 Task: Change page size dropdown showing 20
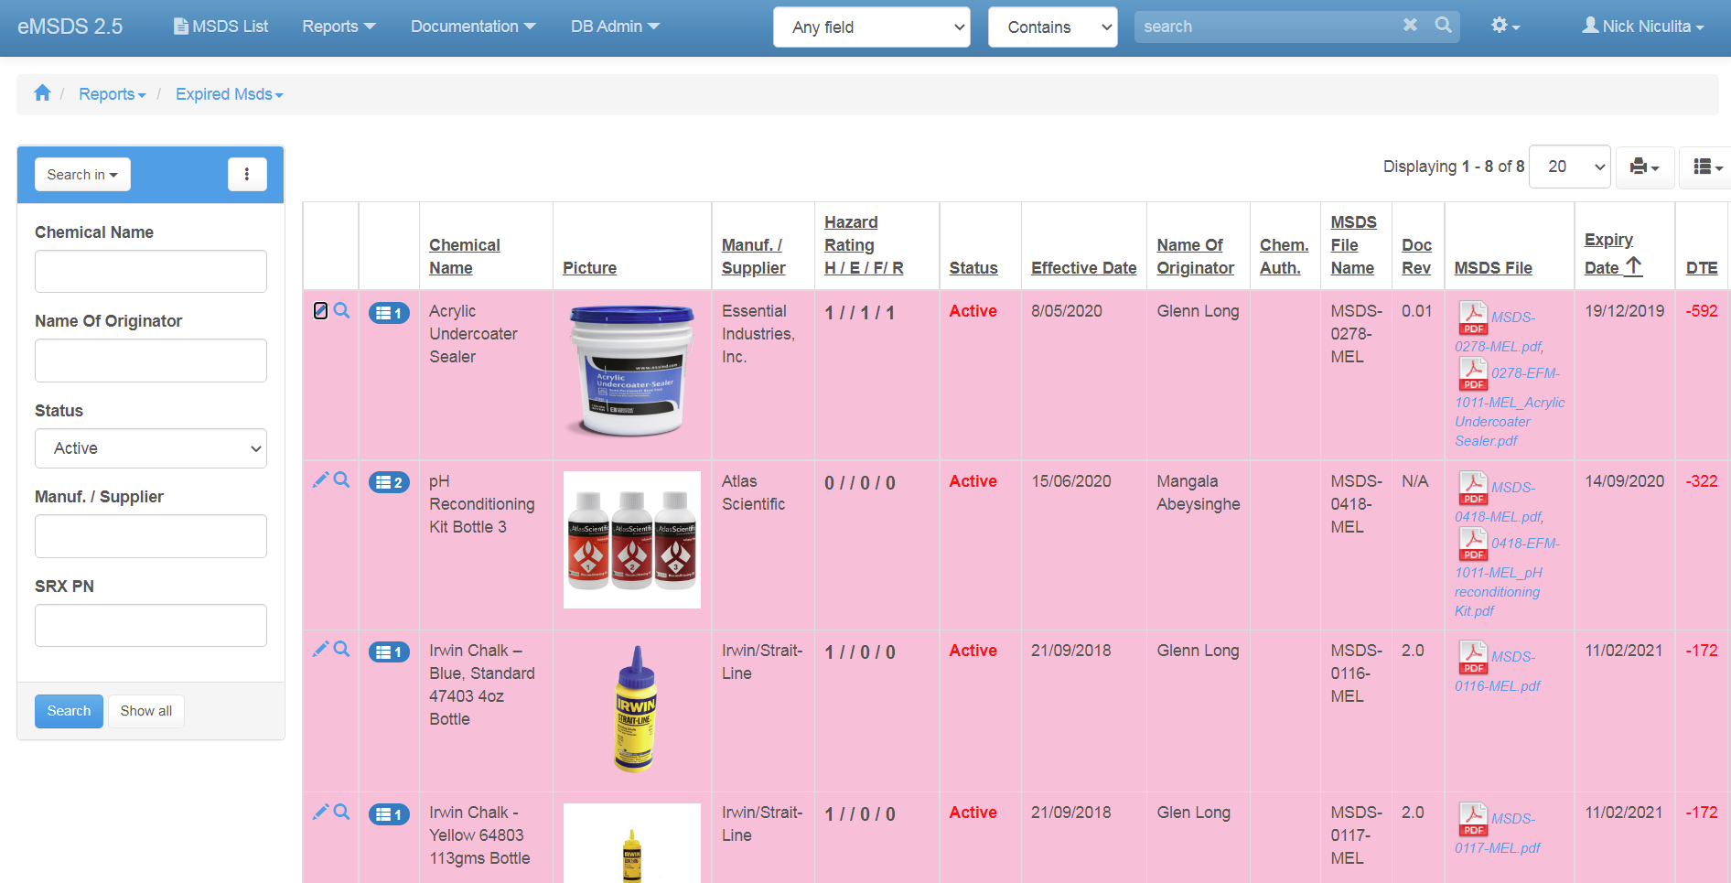tap(1569, 167)
